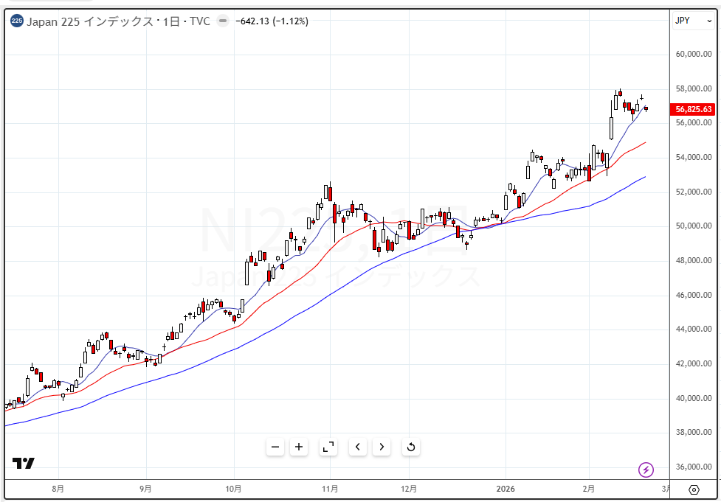Click the red 56,825.63 price label
Image resolution: width=721 pixels, height=502 pixels.
click(x=694, y=109)
